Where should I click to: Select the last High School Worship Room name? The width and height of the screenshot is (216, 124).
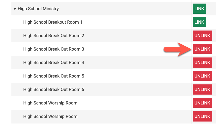pyautogui.click(x=50, y=116)
